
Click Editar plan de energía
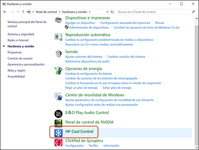coord(117,88)
